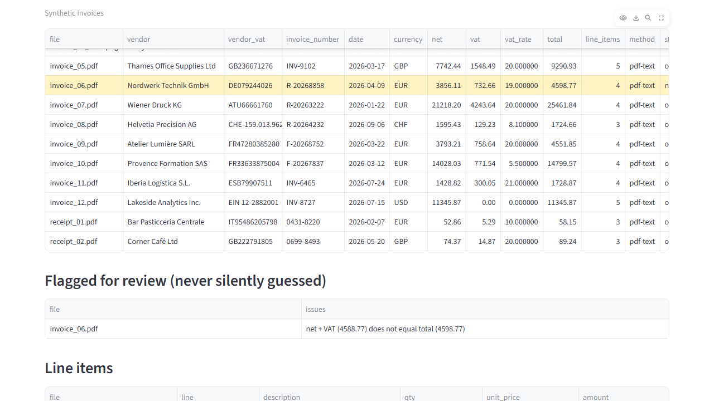Select vat rate 5.500000 cell
The image size is (714, 401).
pos(522,163)
